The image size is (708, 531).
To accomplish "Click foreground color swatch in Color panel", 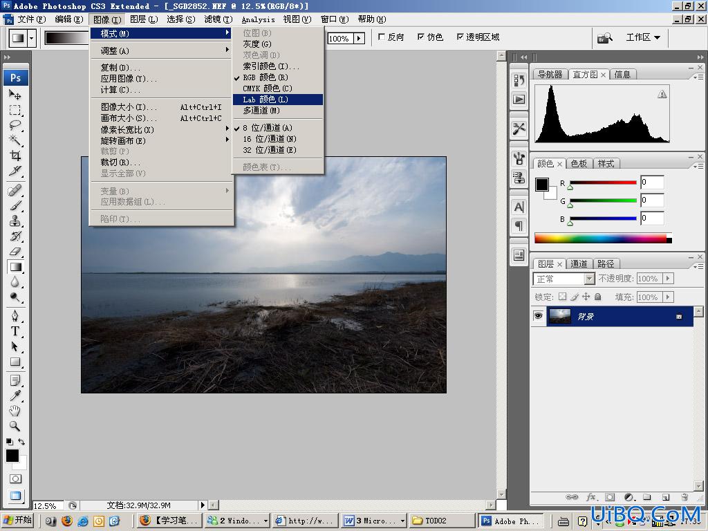I will 542,184.
